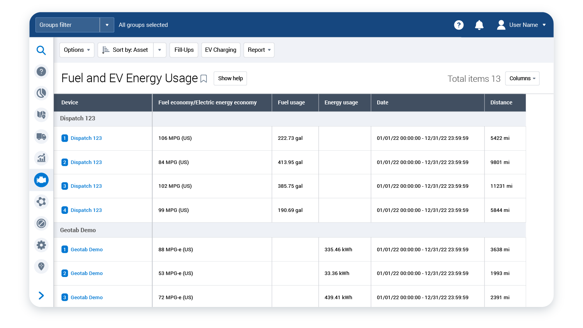Click the All groups selected text

143,25
